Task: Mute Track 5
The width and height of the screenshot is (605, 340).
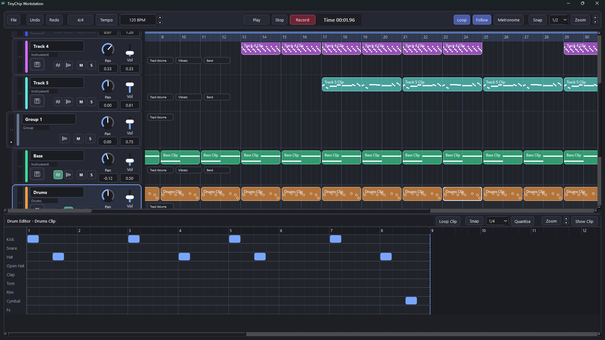Action: pos(81,102)
